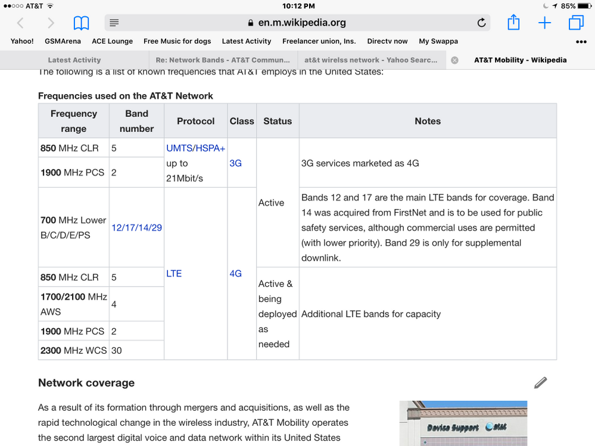
Task: Reload the page with the refresh icon
Action: pyautogui.click(x=481, y=23)
